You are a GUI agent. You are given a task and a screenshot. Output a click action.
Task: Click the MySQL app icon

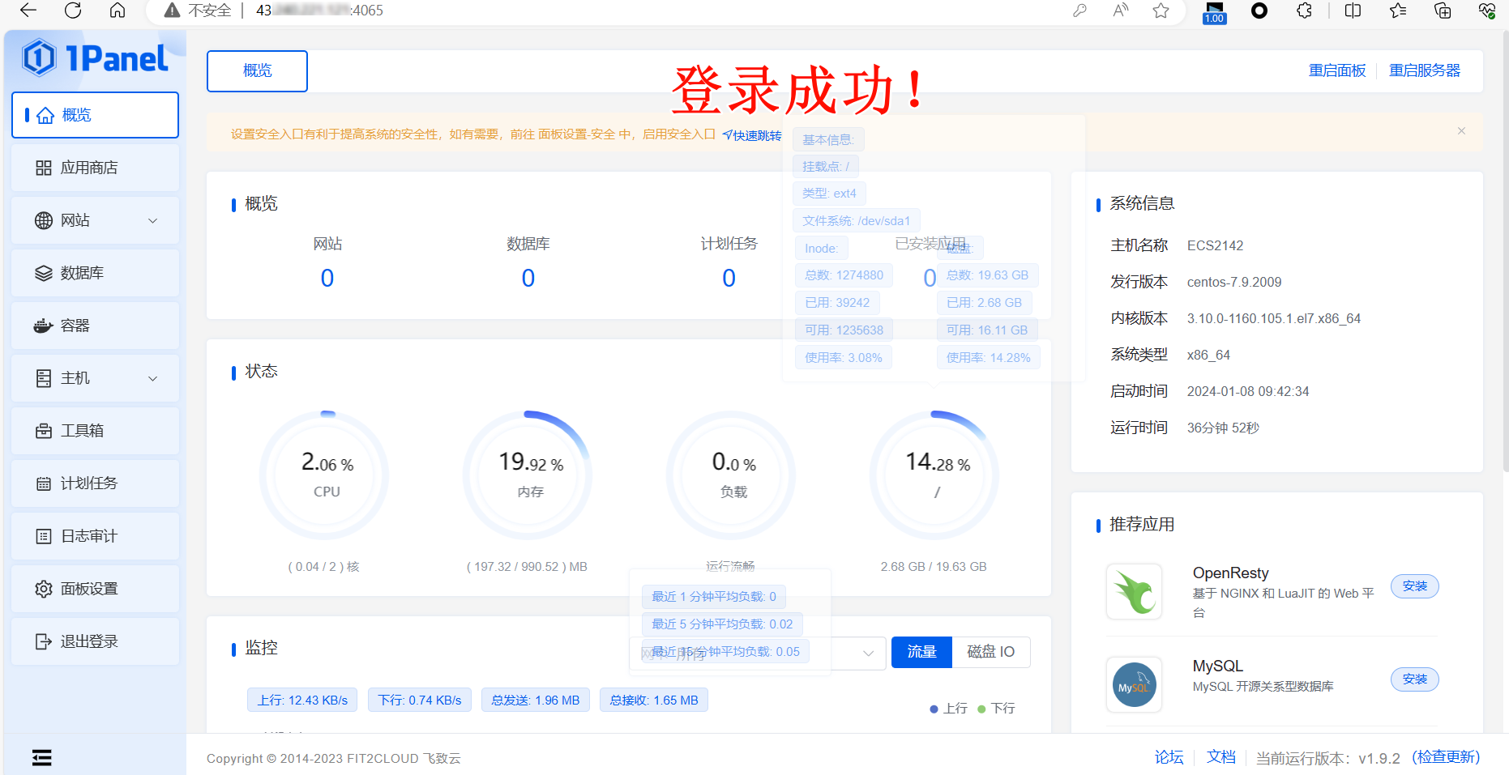1134,684
